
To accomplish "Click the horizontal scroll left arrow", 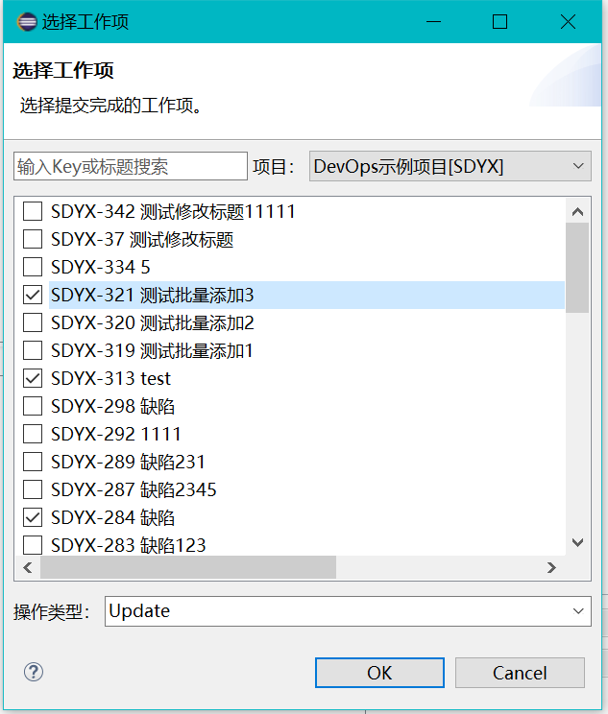I will tap(28, 567).
